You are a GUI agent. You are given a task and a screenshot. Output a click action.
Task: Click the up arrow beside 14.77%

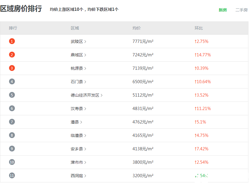pos(196,55)
